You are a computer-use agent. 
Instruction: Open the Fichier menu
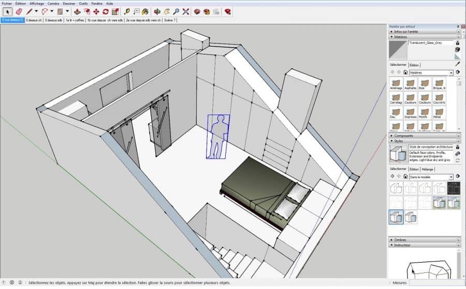(7, 4)
